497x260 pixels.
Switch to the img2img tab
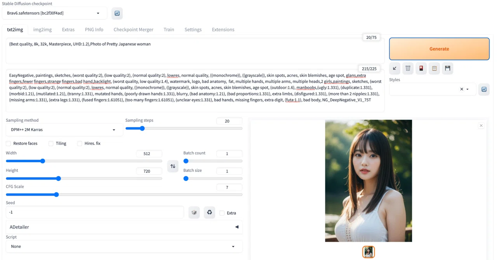[x=42, y=29]
